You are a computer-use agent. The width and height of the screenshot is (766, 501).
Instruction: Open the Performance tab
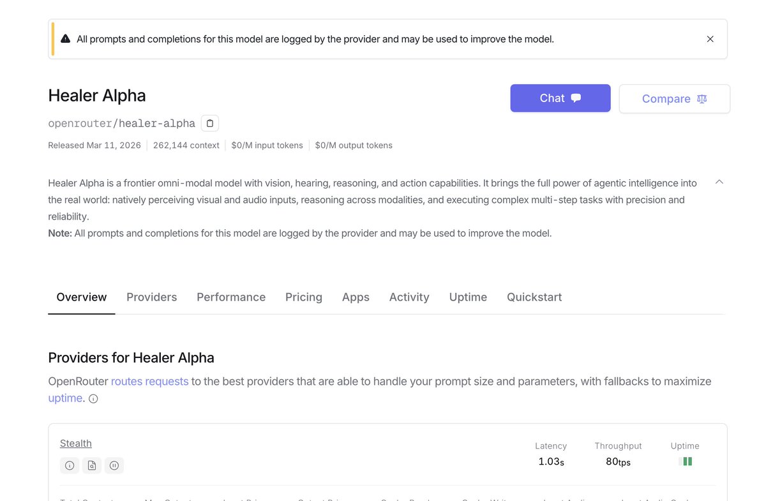231,297
